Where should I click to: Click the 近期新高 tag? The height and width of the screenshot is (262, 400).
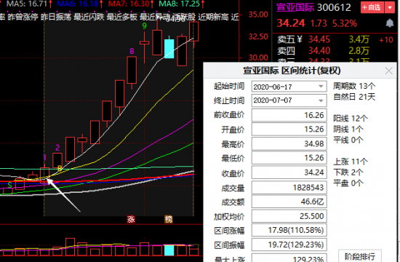(213, 17)
